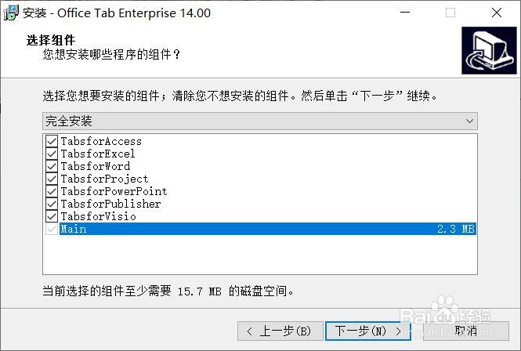Click the installer icon in title bar
The height and width of the screenshot is (351, 521).
coord(13,13)
